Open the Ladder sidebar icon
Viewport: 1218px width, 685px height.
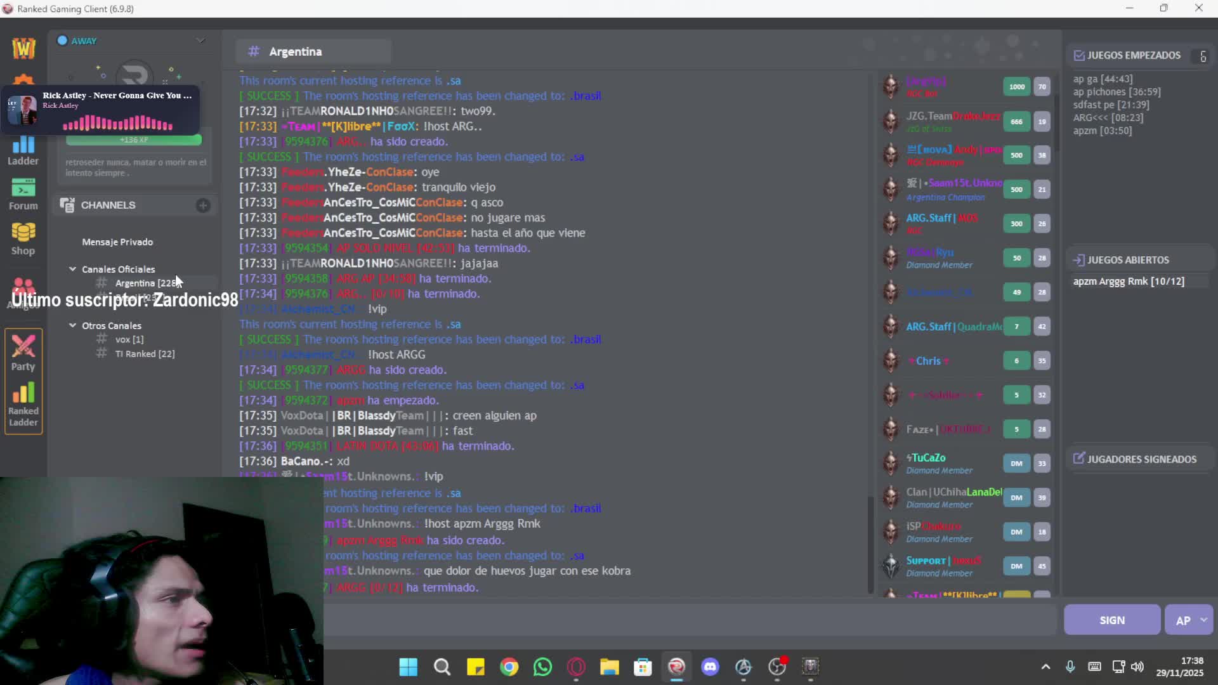pos(23,151)
